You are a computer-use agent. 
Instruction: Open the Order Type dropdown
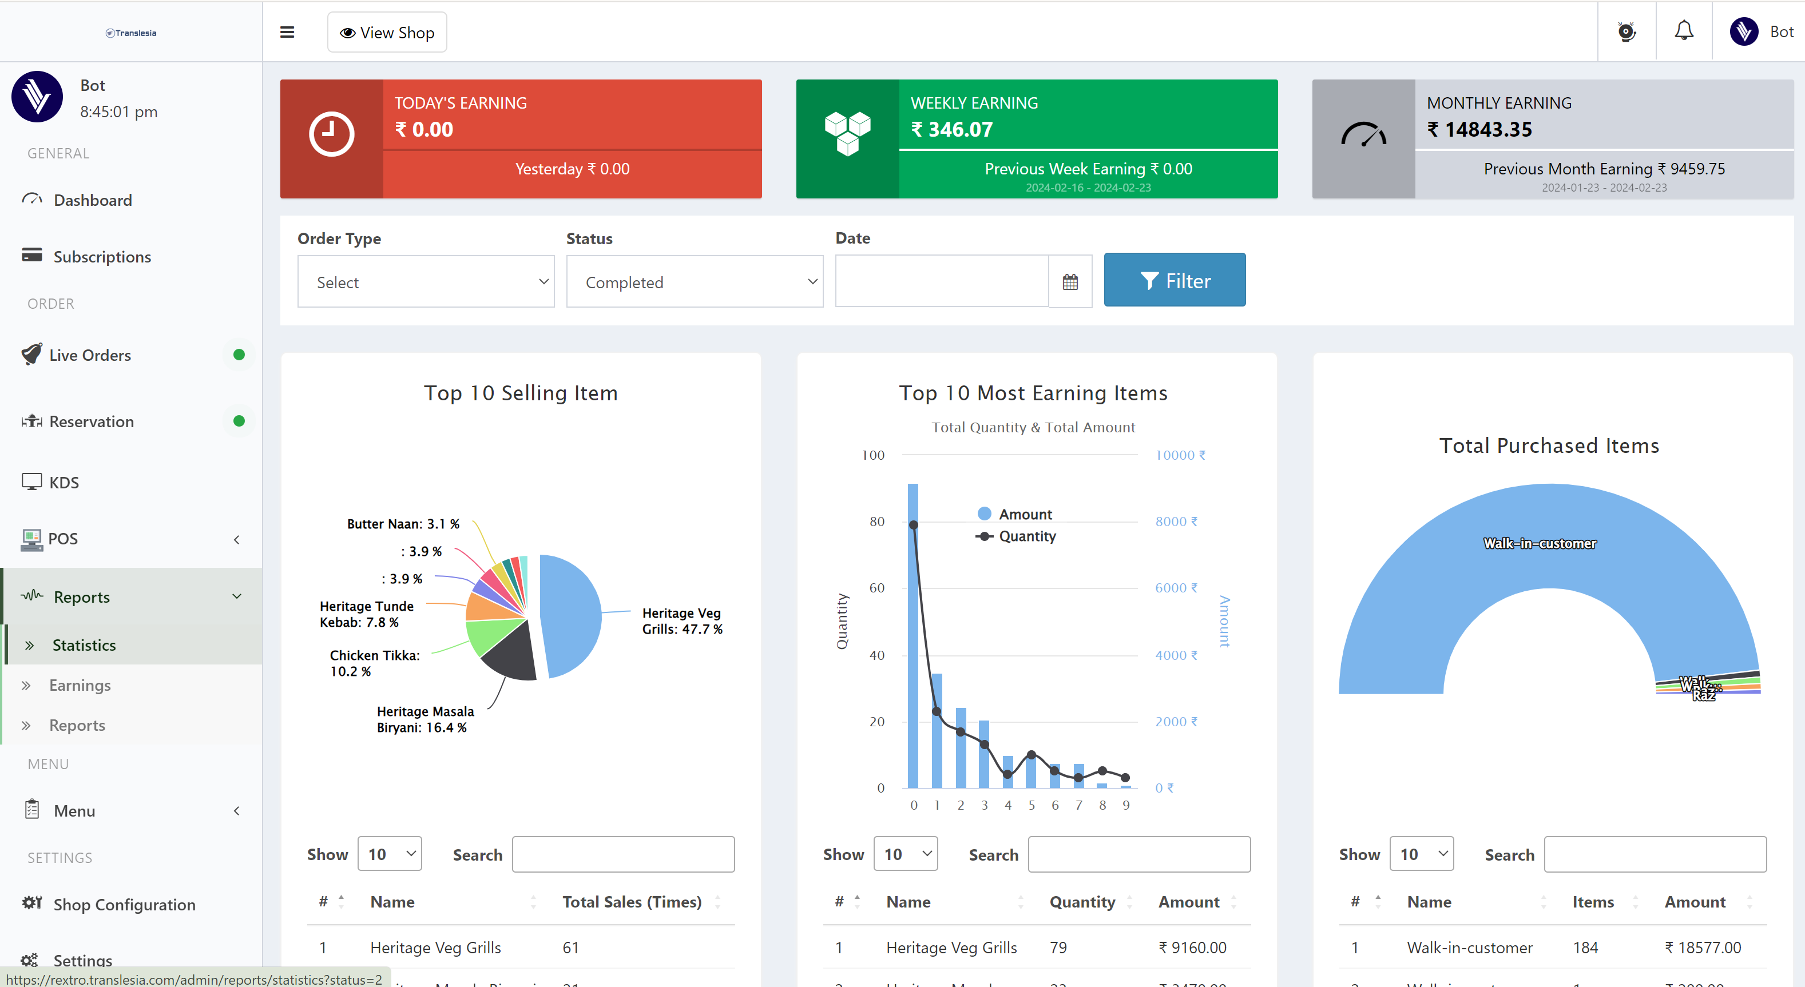(x=425, y=281)
